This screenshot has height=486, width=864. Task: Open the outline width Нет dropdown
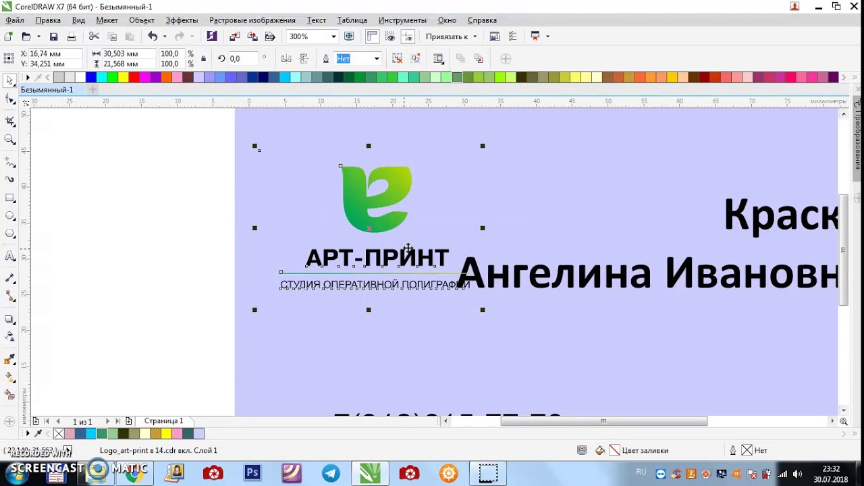point(376,59)
